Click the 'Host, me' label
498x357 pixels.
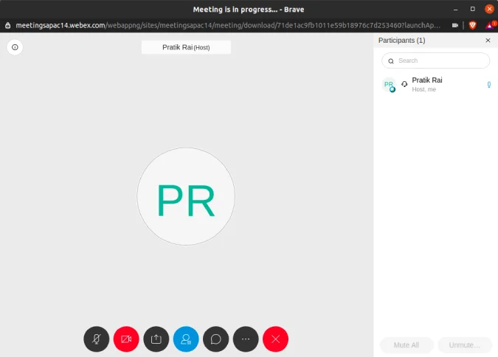point(423,89)
